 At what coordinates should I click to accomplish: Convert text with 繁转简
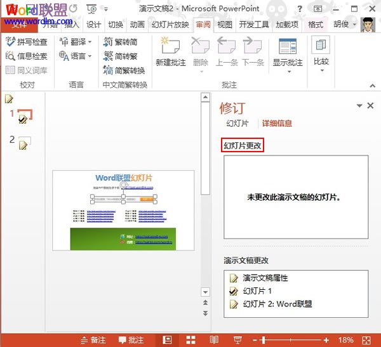pyautogui.click(x=120, y=42)
